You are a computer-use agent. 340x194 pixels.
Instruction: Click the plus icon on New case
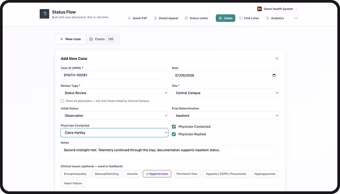(61, 39)
